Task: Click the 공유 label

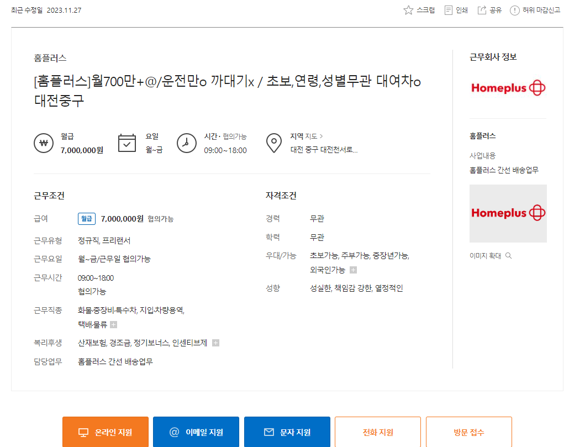Action: (496, 10)
